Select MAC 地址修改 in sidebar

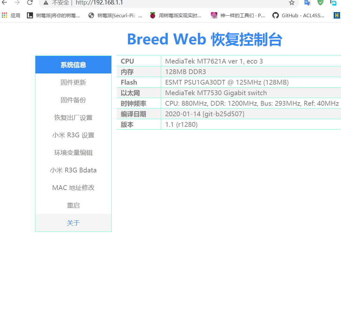point(73,188)
